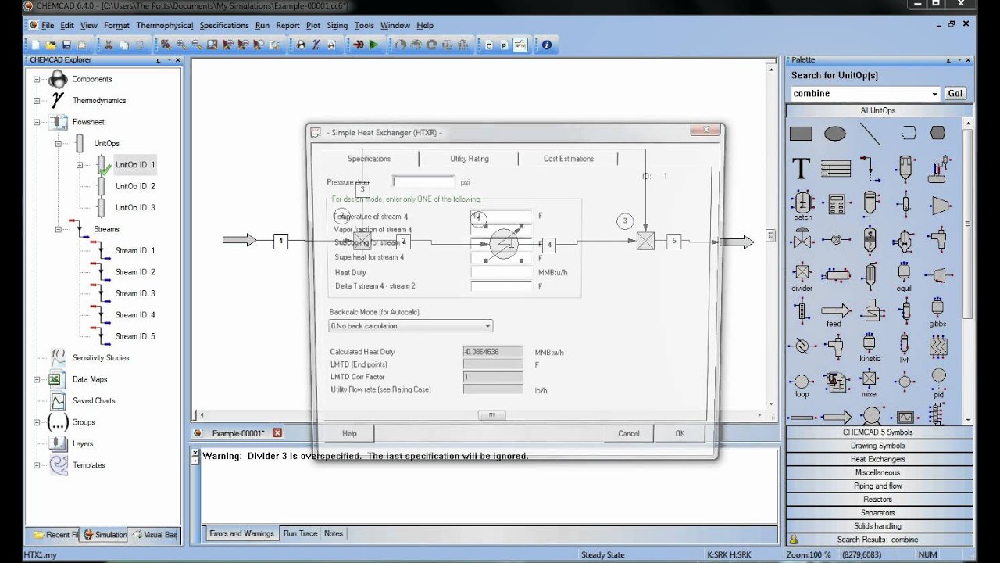This screenshot has height=563, width=1000.
Task: Select Saved Charts in Explorer
Action: 94,400
